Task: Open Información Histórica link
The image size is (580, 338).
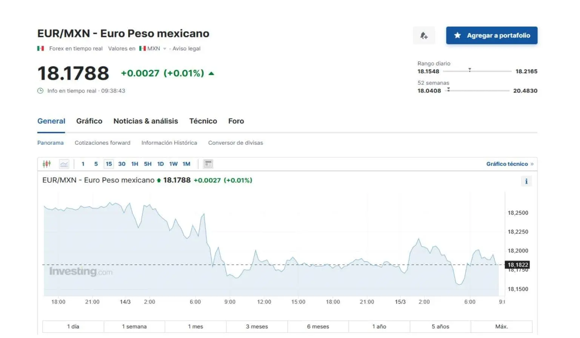Action: pyautogui.click(x=169, y=143)
